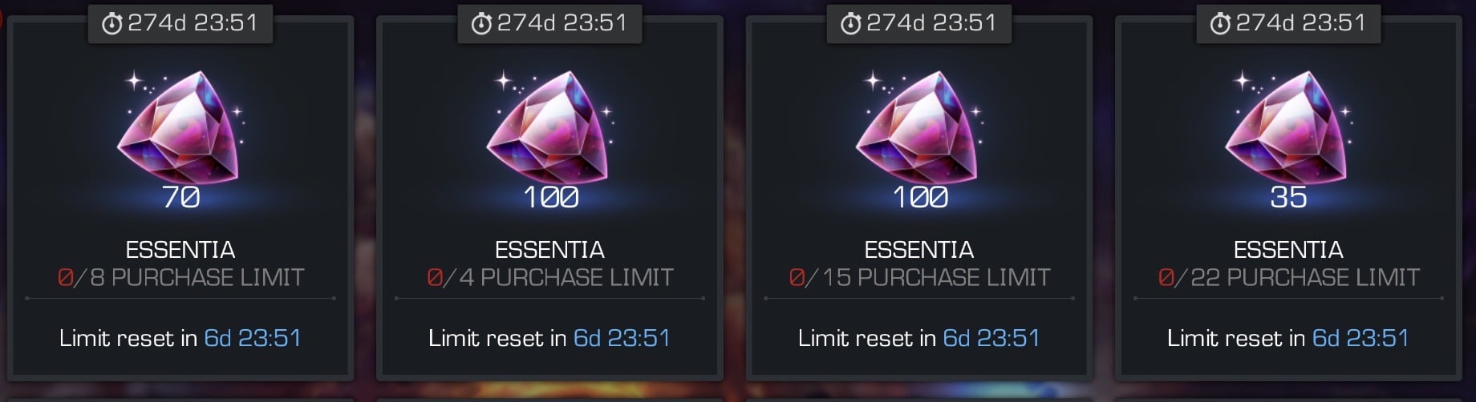Select the 0/8 PURCHASE LIMIT label
This screenshot has height=402, width=1476.
[x=180, y=278]
